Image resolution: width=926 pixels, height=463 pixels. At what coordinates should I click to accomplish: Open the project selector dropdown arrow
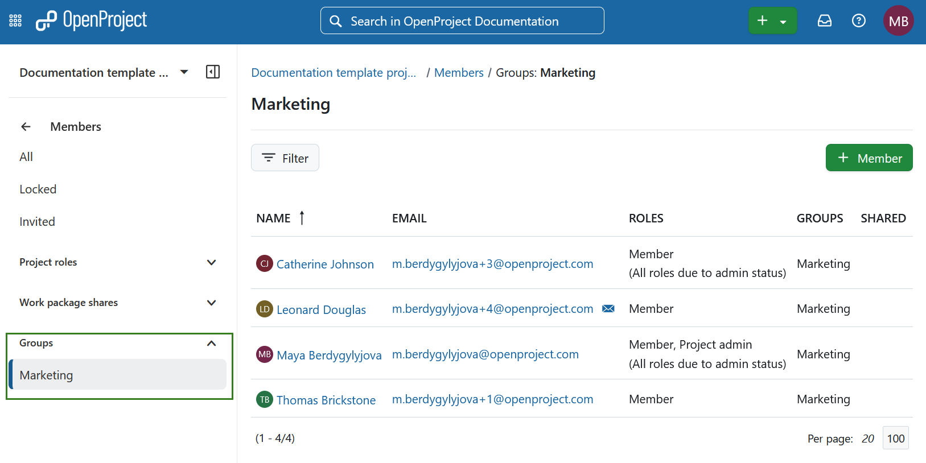click(x=184, y=72)
